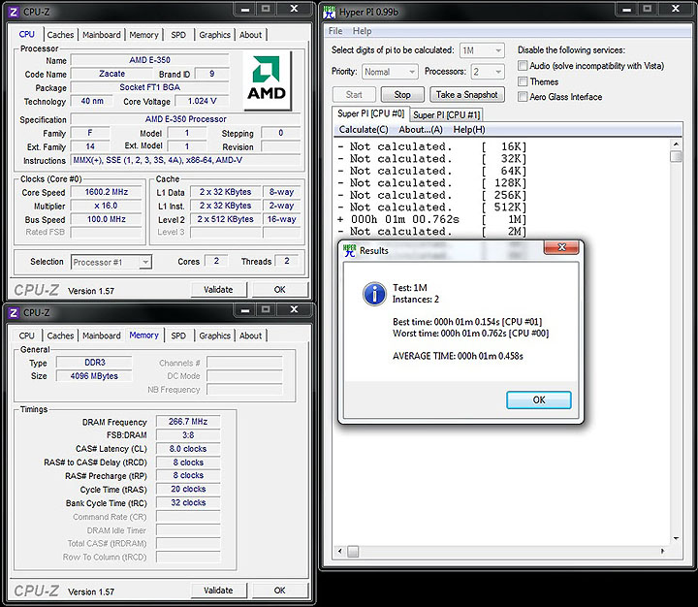
Task: Switch to CPU tab in bottom CPU-Z window
Action: tap(26, 335)
